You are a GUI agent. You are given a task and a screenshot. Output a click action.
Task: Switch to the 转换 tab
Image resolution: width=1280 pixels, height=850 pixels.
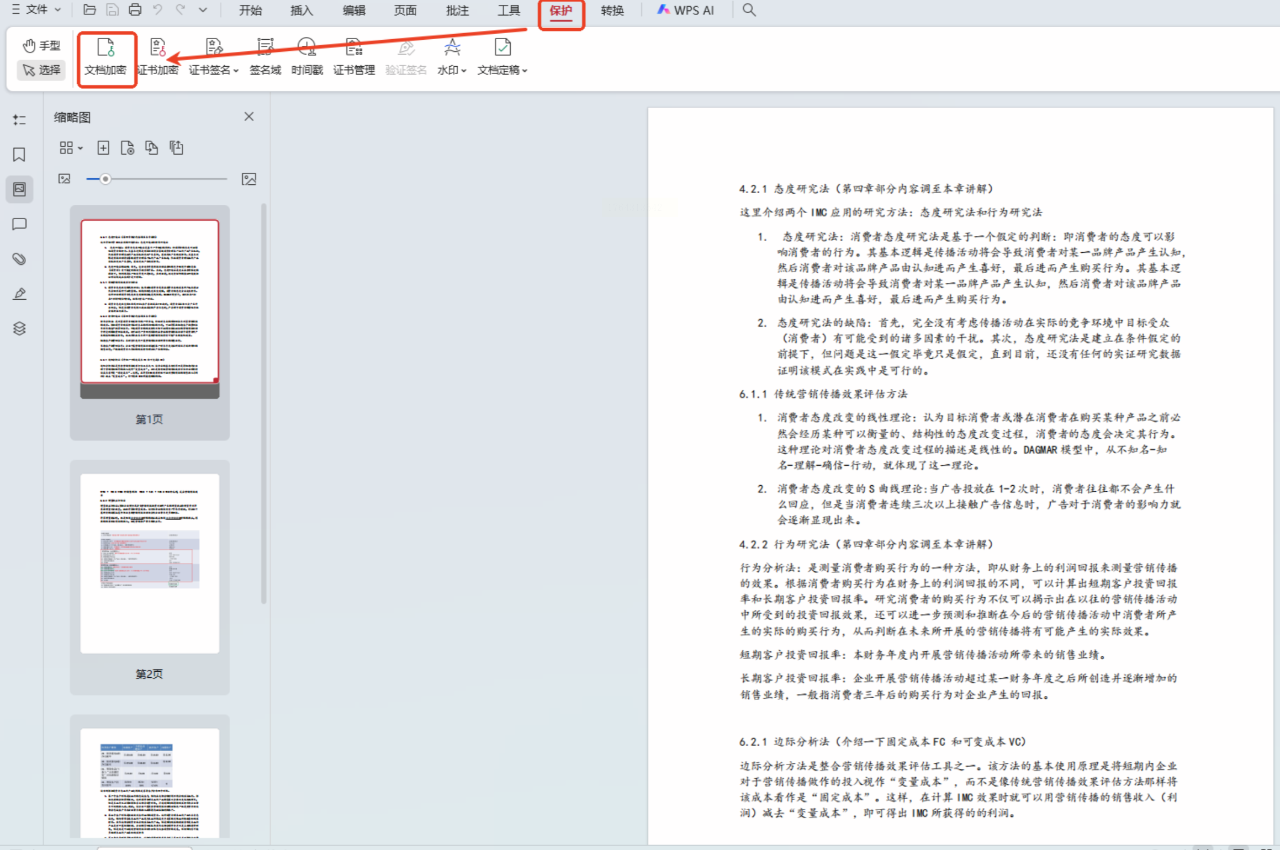pyautogui.click(x=612, y=10)
